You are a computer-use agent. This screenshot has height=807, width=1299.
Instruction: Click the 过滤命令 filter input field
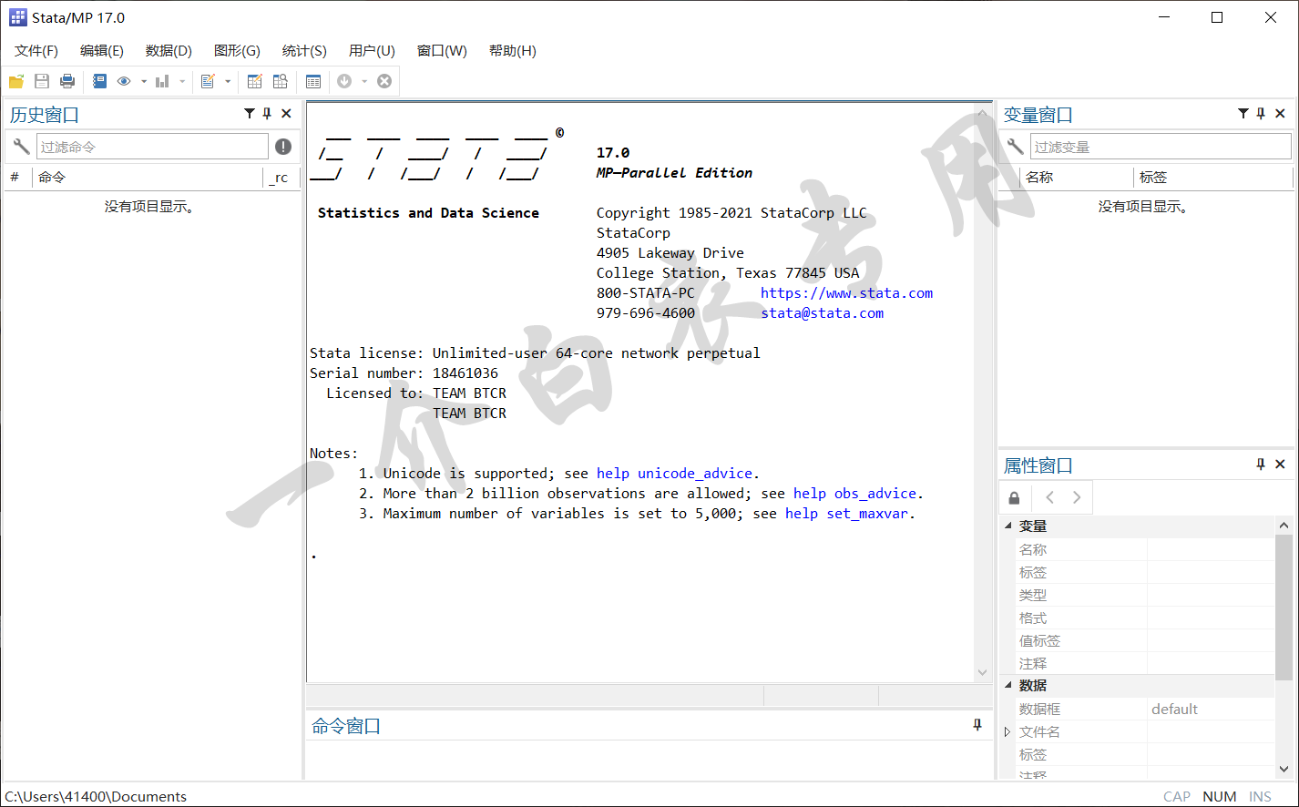coord(152,147)
